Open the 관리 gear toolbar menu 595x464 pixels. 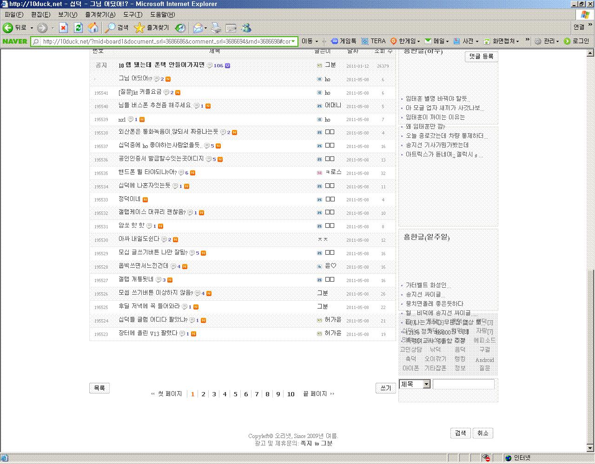click(x=547, y=41)
